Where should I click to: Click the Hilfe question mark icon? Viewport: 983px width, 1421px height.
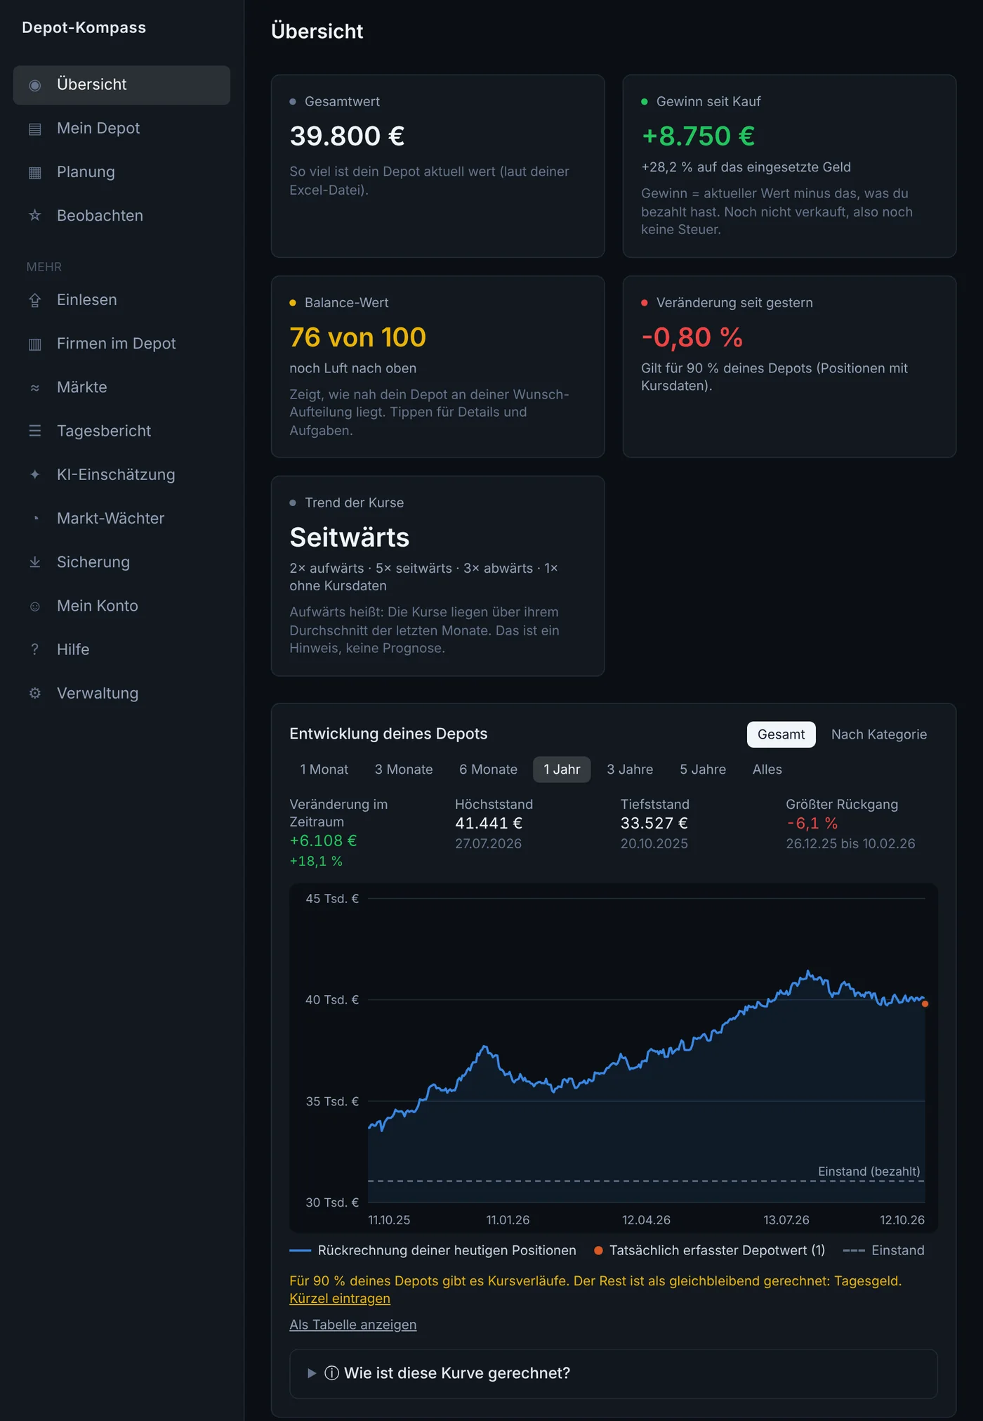(x=34, y=649)
